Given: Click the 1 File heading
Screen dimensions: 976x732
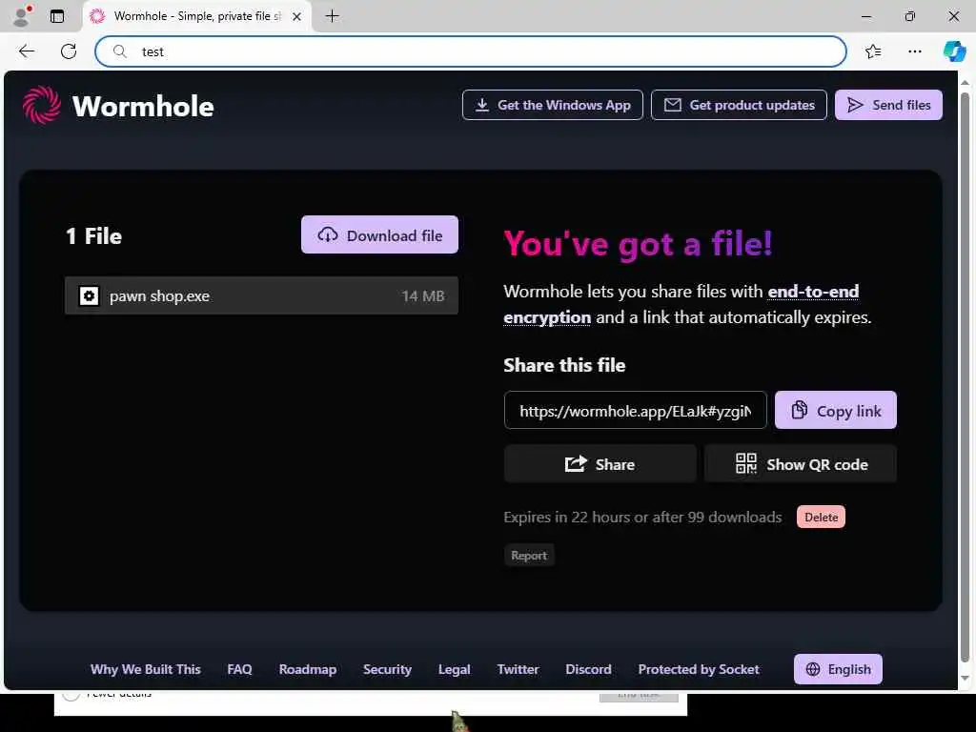Looking at the screenshot, I should click(94, 236).
